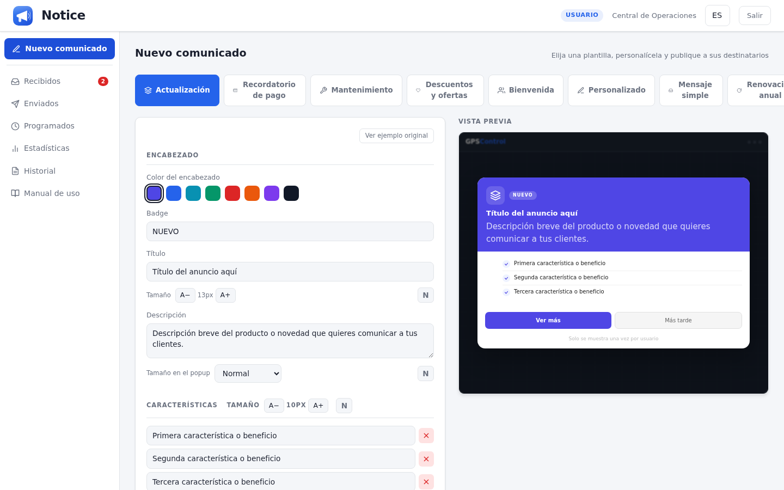Delete 'Segunda característica o beneficio' row
Screen dimensions: 784x490
pos(426,459)
